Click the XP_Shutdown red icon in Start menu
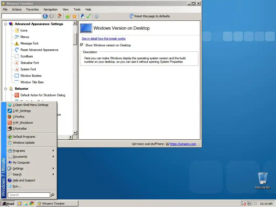 click(10, 123)
